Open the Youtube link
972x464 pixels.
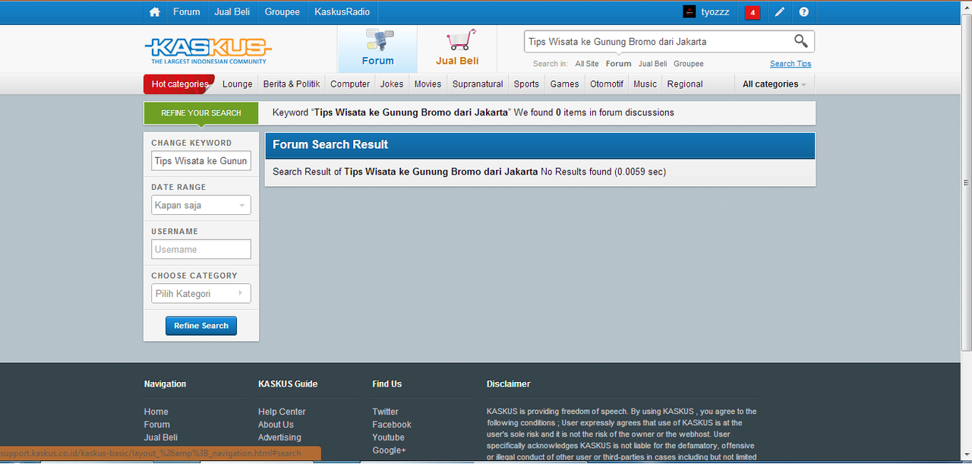tap(388, 437)
